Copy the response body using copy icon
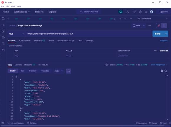Viewport: 171px width, 127px height. pos(162,71)
